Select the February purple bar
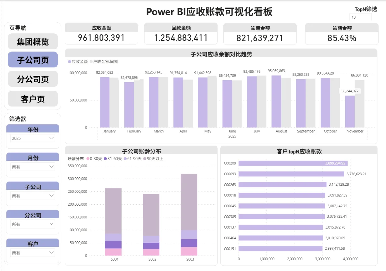 coord(129,105)
